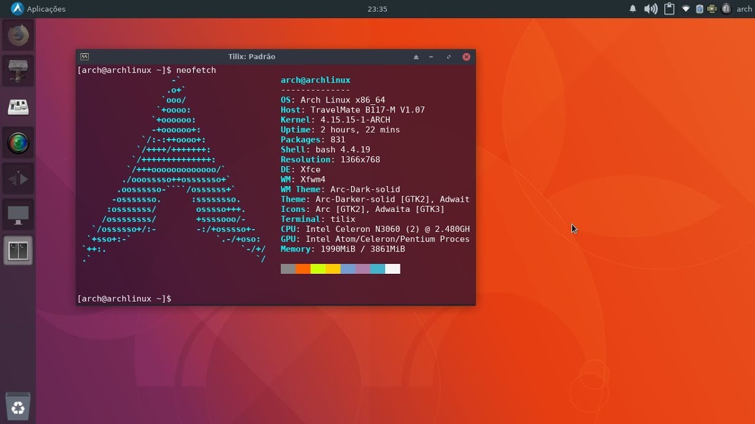Click the lime green color block

(x=318, y=269)
